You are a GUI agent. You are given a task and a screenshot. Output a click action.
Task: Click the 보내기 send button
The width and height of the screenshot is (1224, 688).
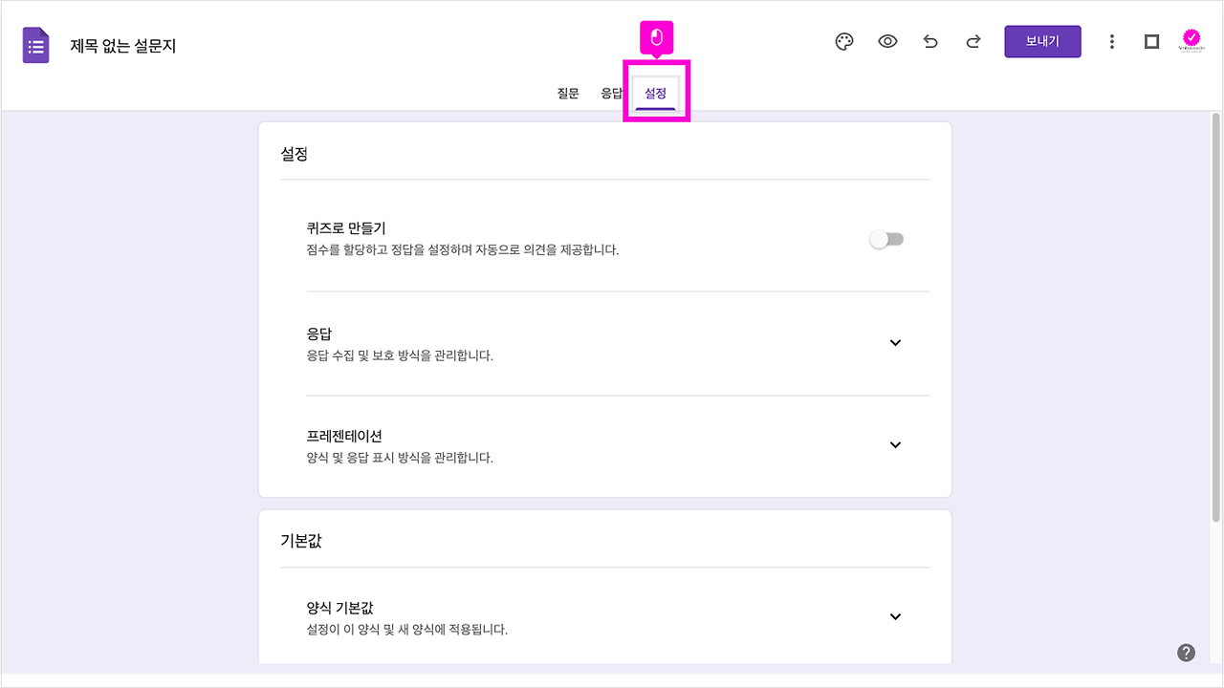(1042, 41)
